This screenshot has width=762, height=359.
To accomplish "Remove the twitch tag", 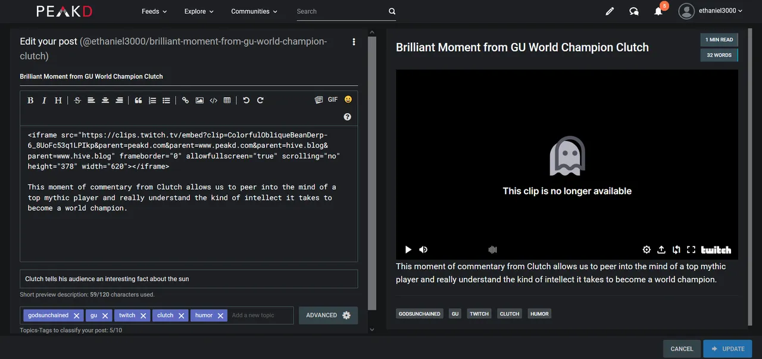I will tap(143, 316).
